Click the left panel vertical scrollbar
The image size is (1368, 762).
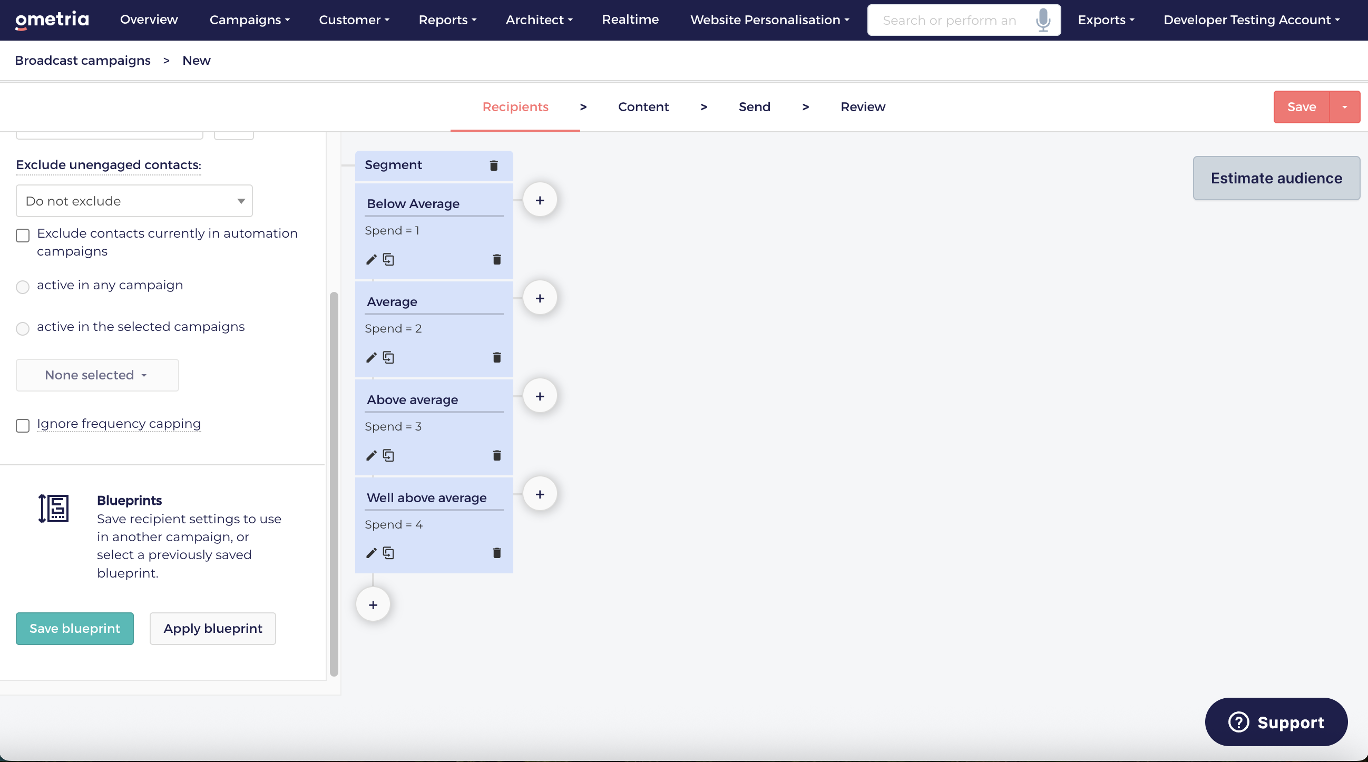coord(334,483)
